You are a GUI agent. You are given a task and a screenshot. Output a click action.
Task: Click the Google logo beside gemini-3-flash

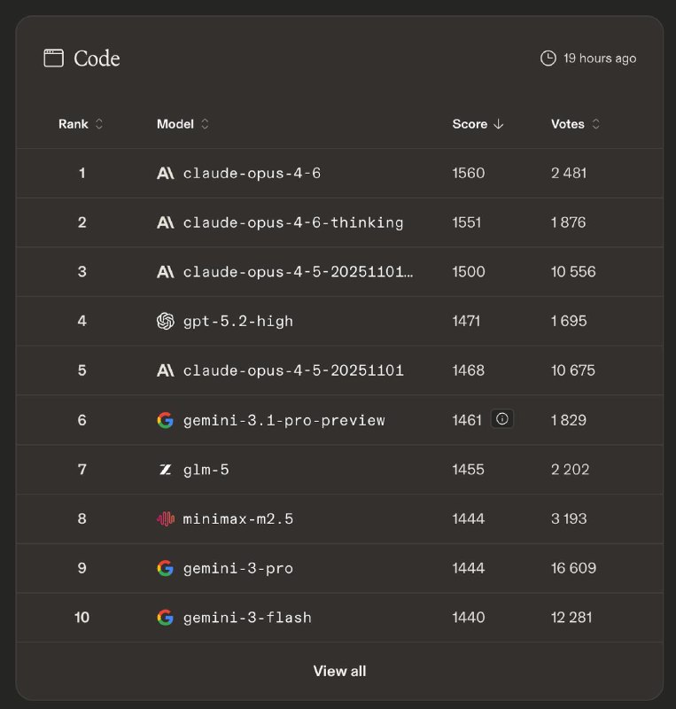[x=165, y=618]
